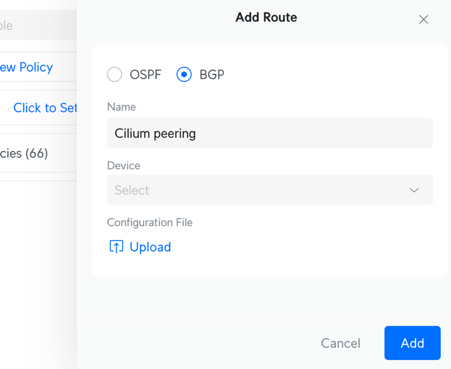Click the Configuration File label

(149, 222)
